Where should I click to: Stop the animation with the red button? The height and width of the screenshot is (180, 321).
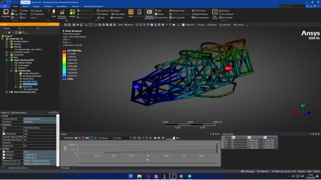click(x=84, y=138)
